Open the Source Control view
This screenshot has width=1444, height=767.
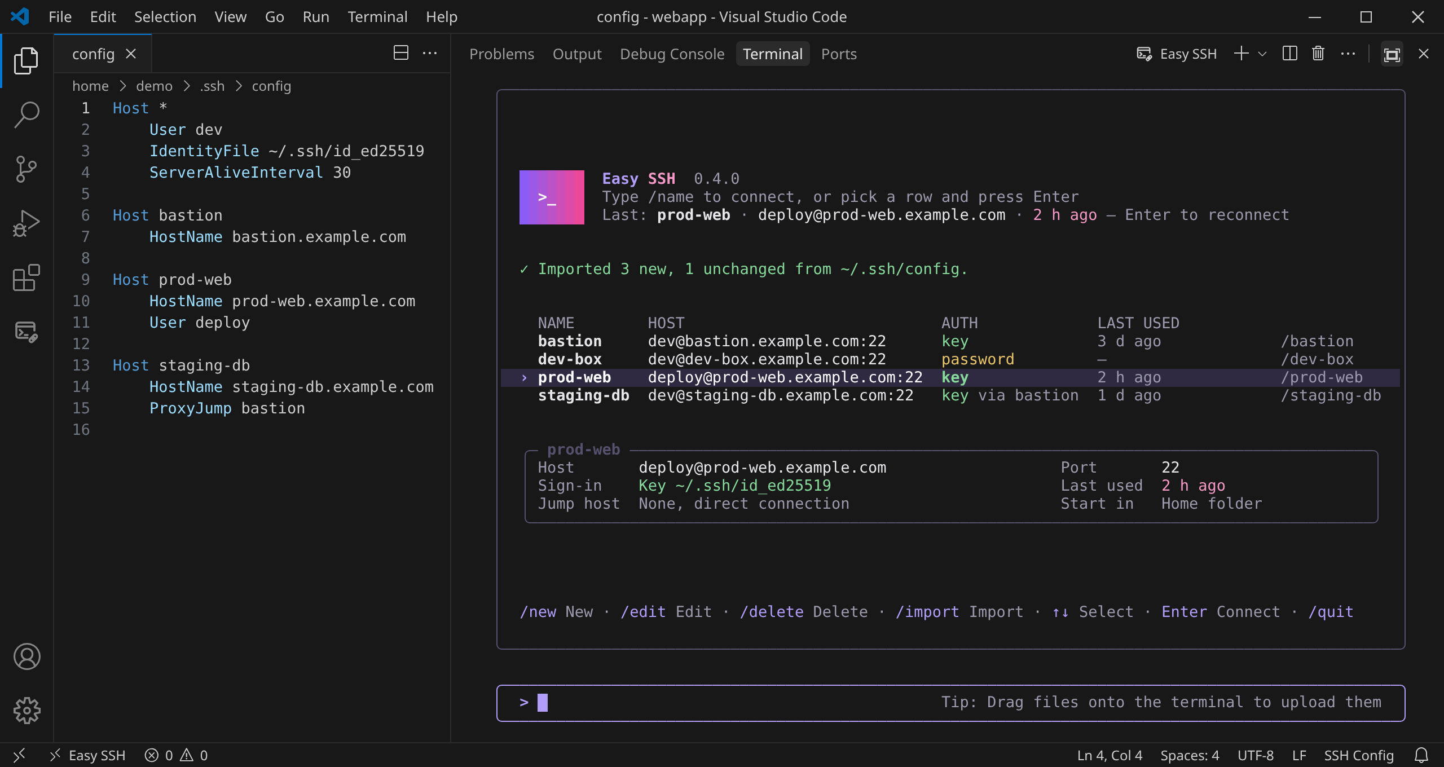(x=27, y=169)
